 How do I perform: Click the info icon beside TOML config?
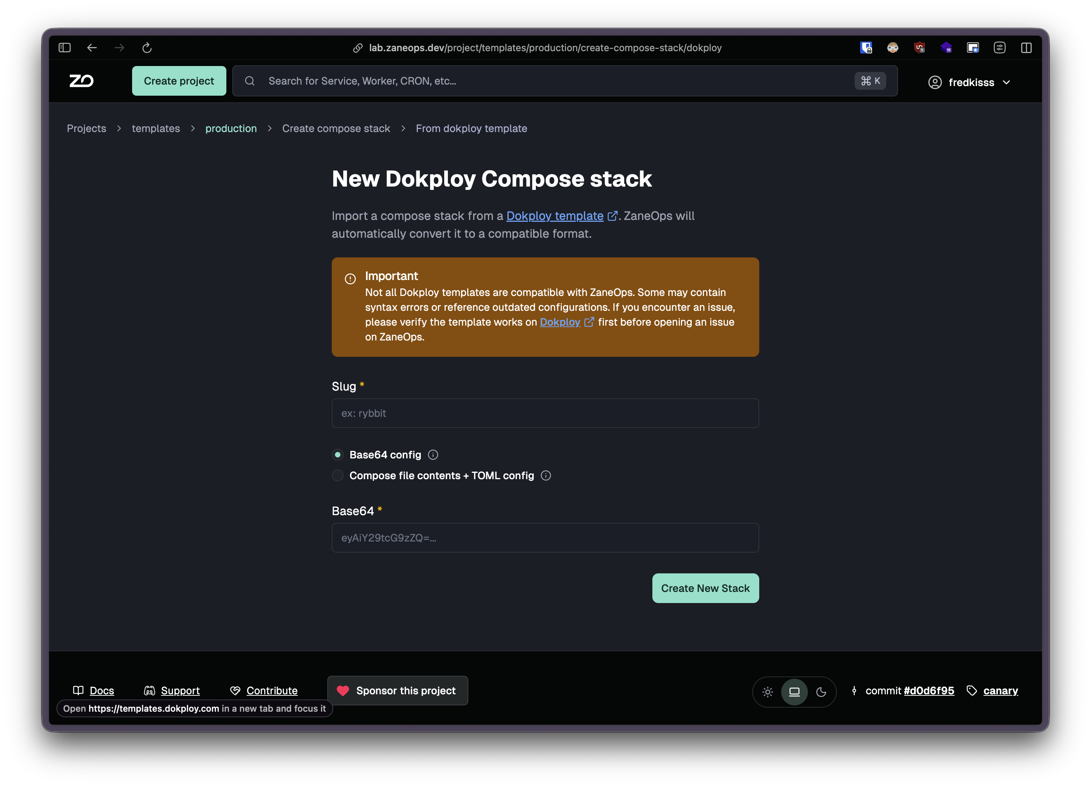[x=545, y=475]
